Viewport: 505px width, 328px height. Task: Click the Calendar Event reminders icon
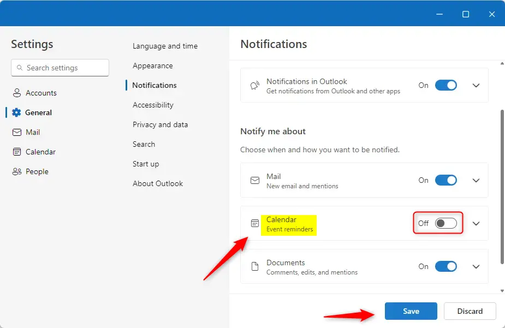[255, 223]
